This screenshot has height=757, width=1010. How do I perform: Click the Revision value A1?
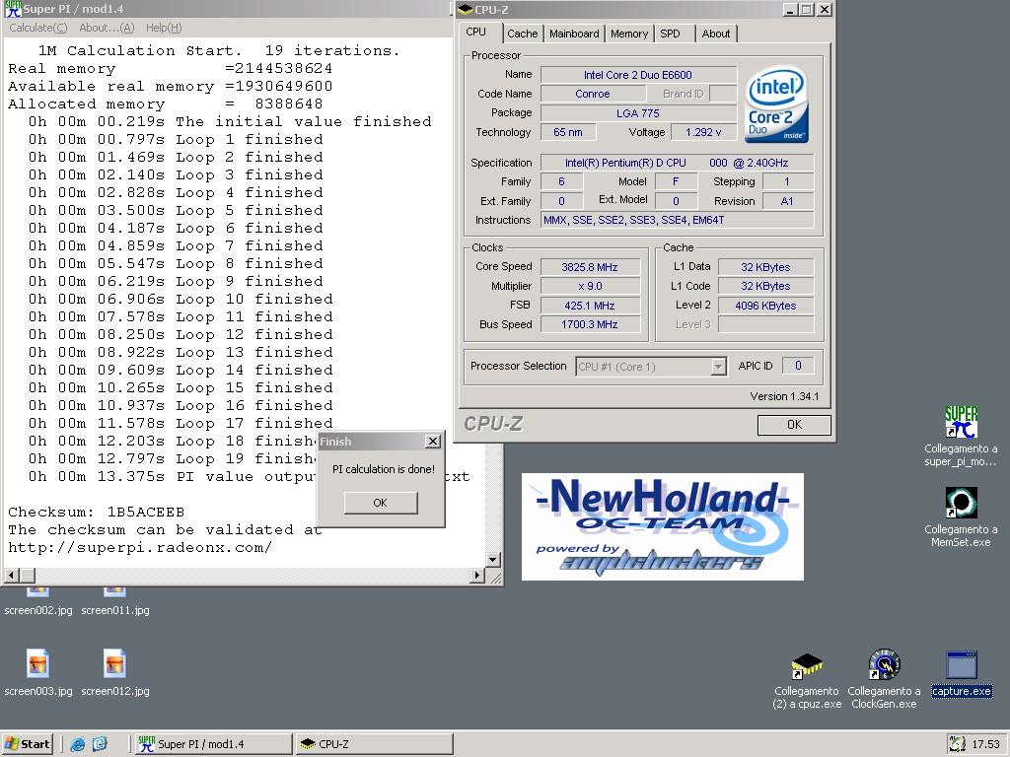[787, 201]
